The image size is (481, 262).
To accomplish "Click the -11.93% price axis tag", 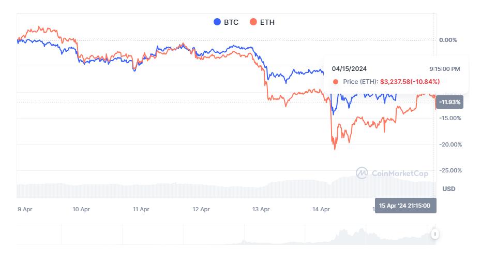I will [450, 102].
